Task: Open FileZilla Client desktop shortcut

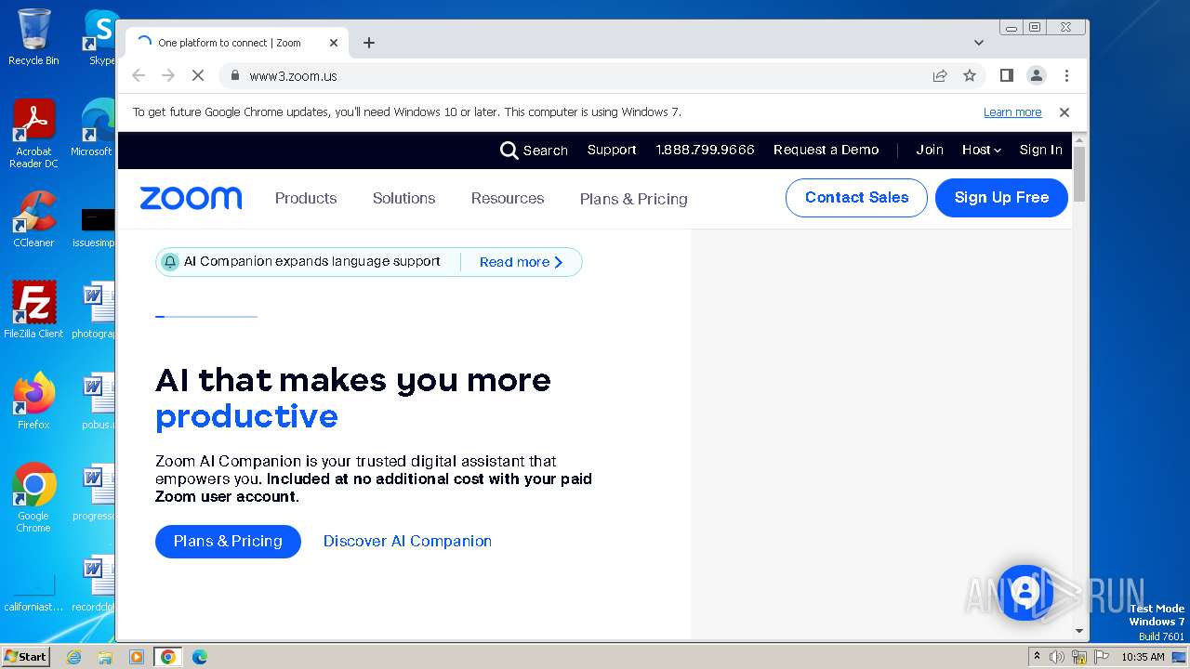Action: click(33, 310)
